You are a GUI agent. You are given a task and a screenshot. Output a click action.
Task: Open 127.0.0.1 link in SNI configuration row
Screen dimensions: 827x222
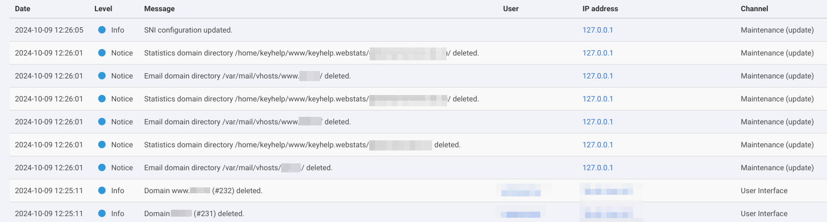click(x=598, y=30)
